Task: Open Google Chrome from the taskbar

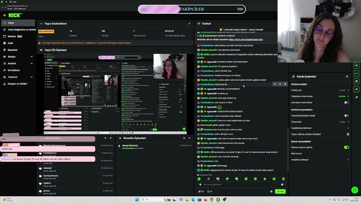Action: 212,200
